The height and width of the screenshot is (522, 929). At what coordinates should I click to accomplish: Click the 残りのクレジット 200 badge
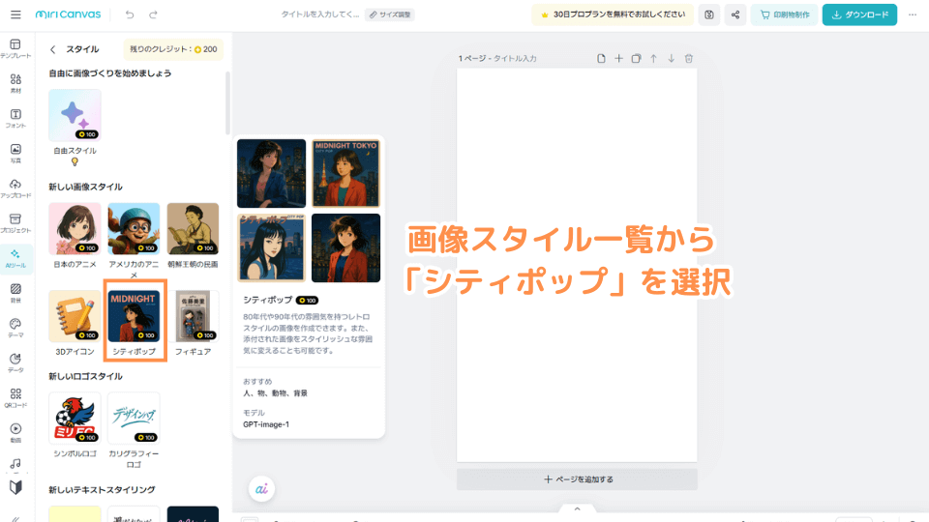click(x=173, y=49)
